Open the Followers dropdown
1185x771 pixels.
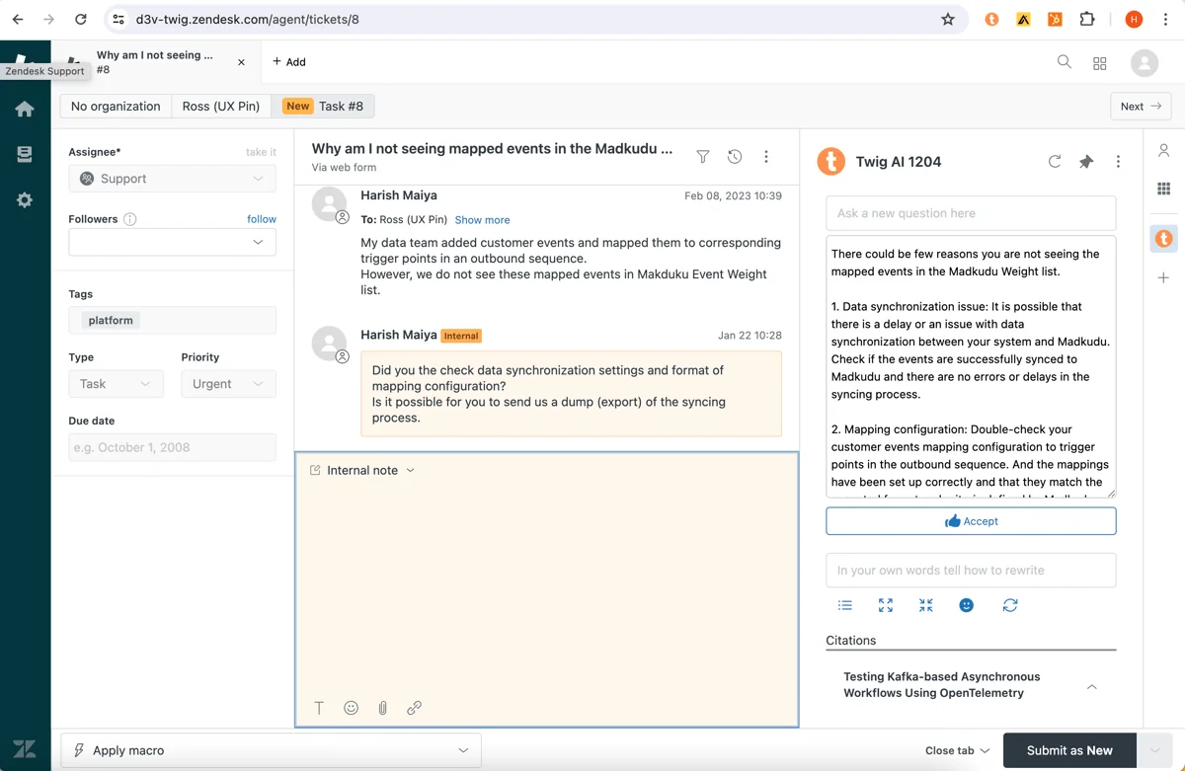tap(172, 242)
